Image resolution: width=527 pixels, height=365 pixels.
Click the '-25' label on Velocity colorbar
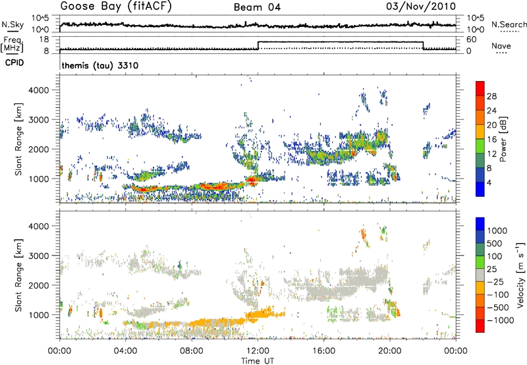496,281
